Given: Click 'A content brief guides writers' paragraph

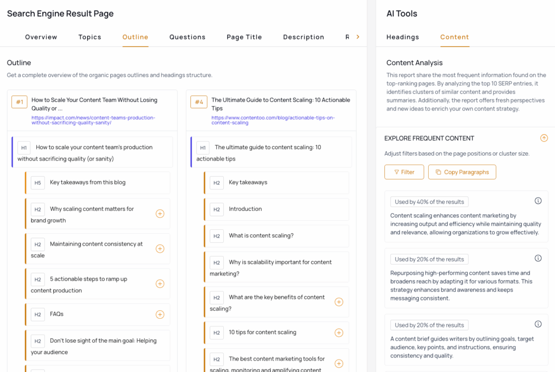Looking at the screenshot, I should click(462, 347).
